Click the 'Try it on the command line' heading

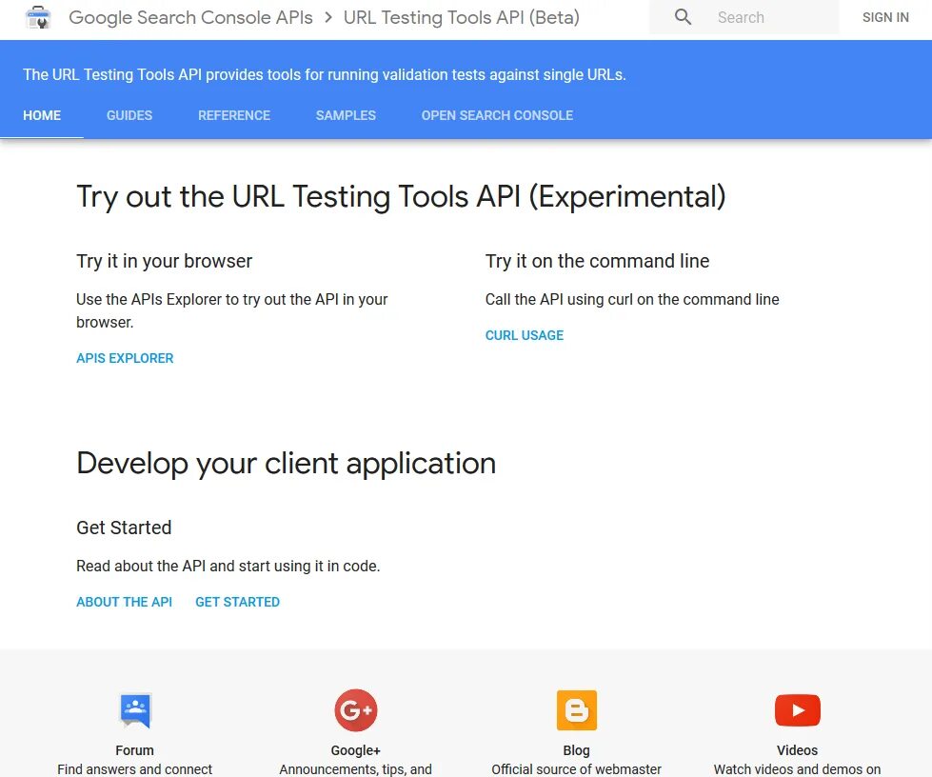[x=597, y=261]
